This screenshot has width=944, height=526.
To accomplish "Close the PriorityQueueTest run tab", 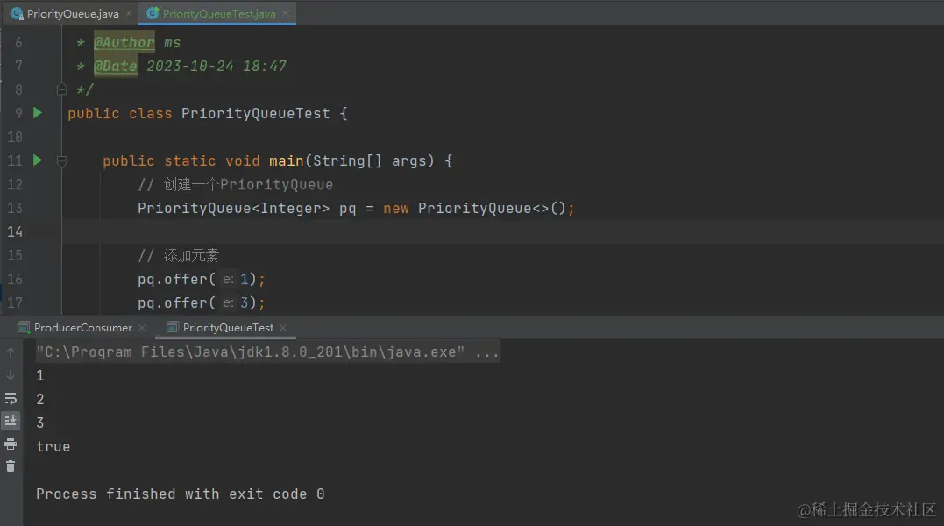I will 284,327.
